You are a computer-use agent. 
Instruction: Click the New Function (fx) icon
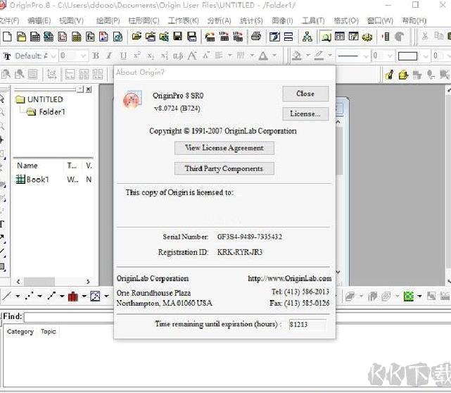pos(90,37)
